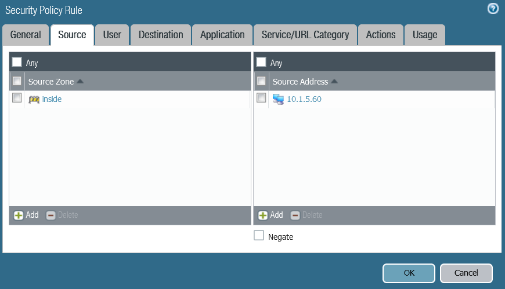Select the Source tab
Image resolution: width=505 pixels, height=289 pixels.
[x=72, y=35]
